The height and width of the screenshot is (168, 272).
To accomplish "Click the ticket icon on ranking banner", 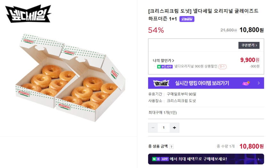I will tap(246, 83).
